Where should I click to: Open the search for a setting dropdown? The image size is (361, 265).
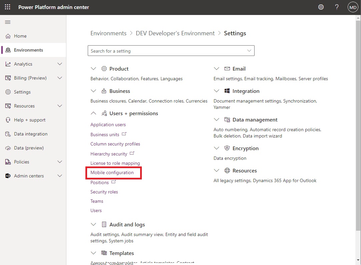(249, 50)
